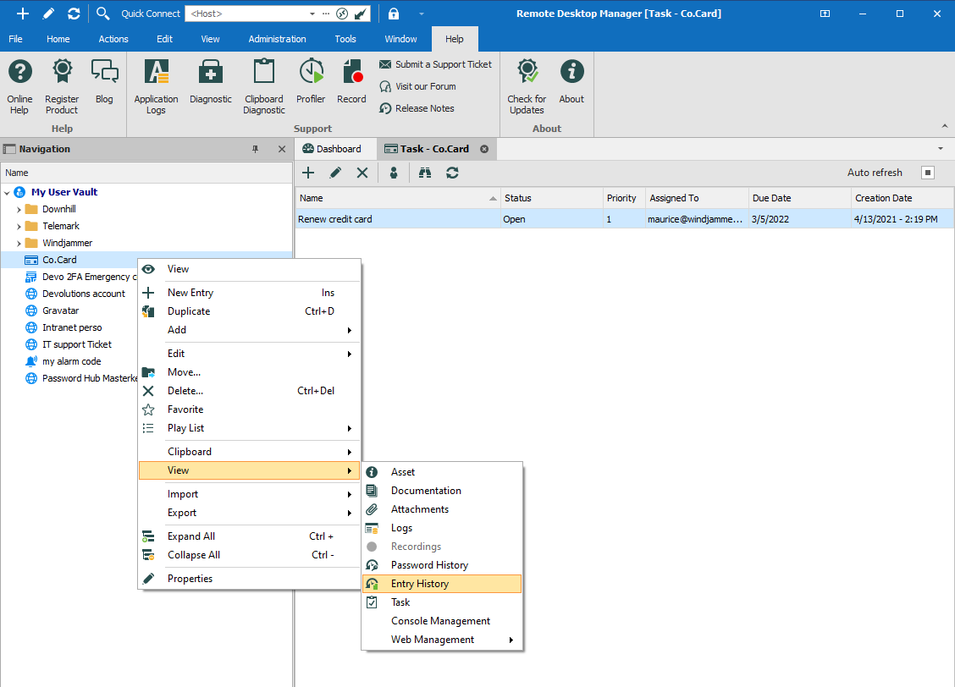Open the Clipboard Diagnostic tool
This screenshot has height=687, width=955.
264,85
